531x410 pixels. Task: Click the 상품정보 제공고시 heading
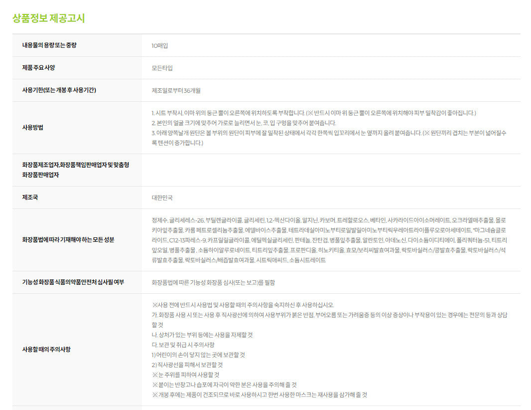pyautogui.click(x=48, y=18)
